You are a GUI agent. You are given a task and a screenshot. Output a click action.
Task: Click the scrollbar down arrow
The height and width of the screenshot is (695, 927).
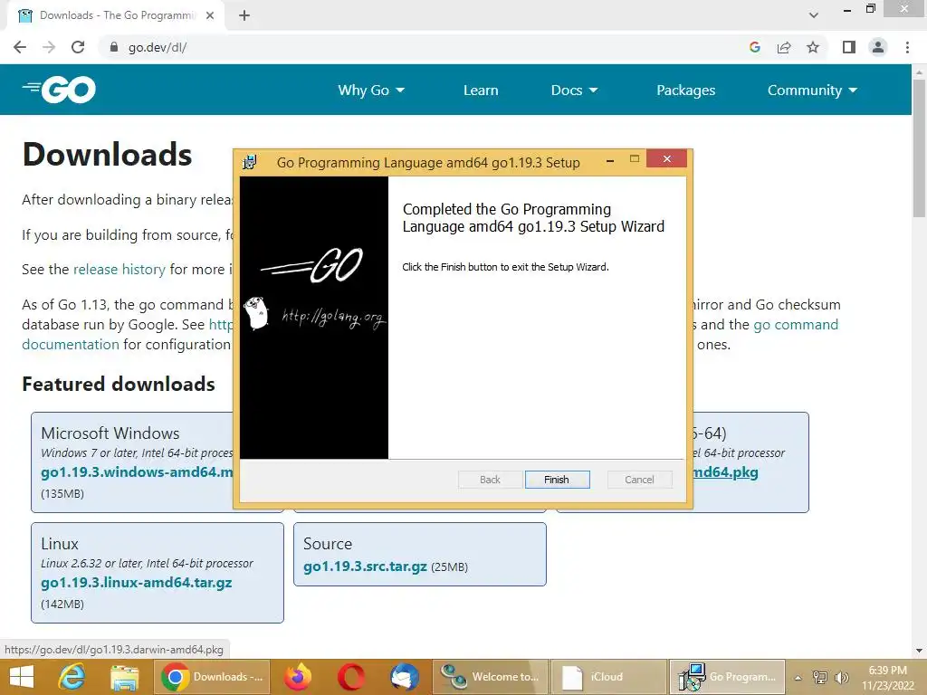[919, 651]
